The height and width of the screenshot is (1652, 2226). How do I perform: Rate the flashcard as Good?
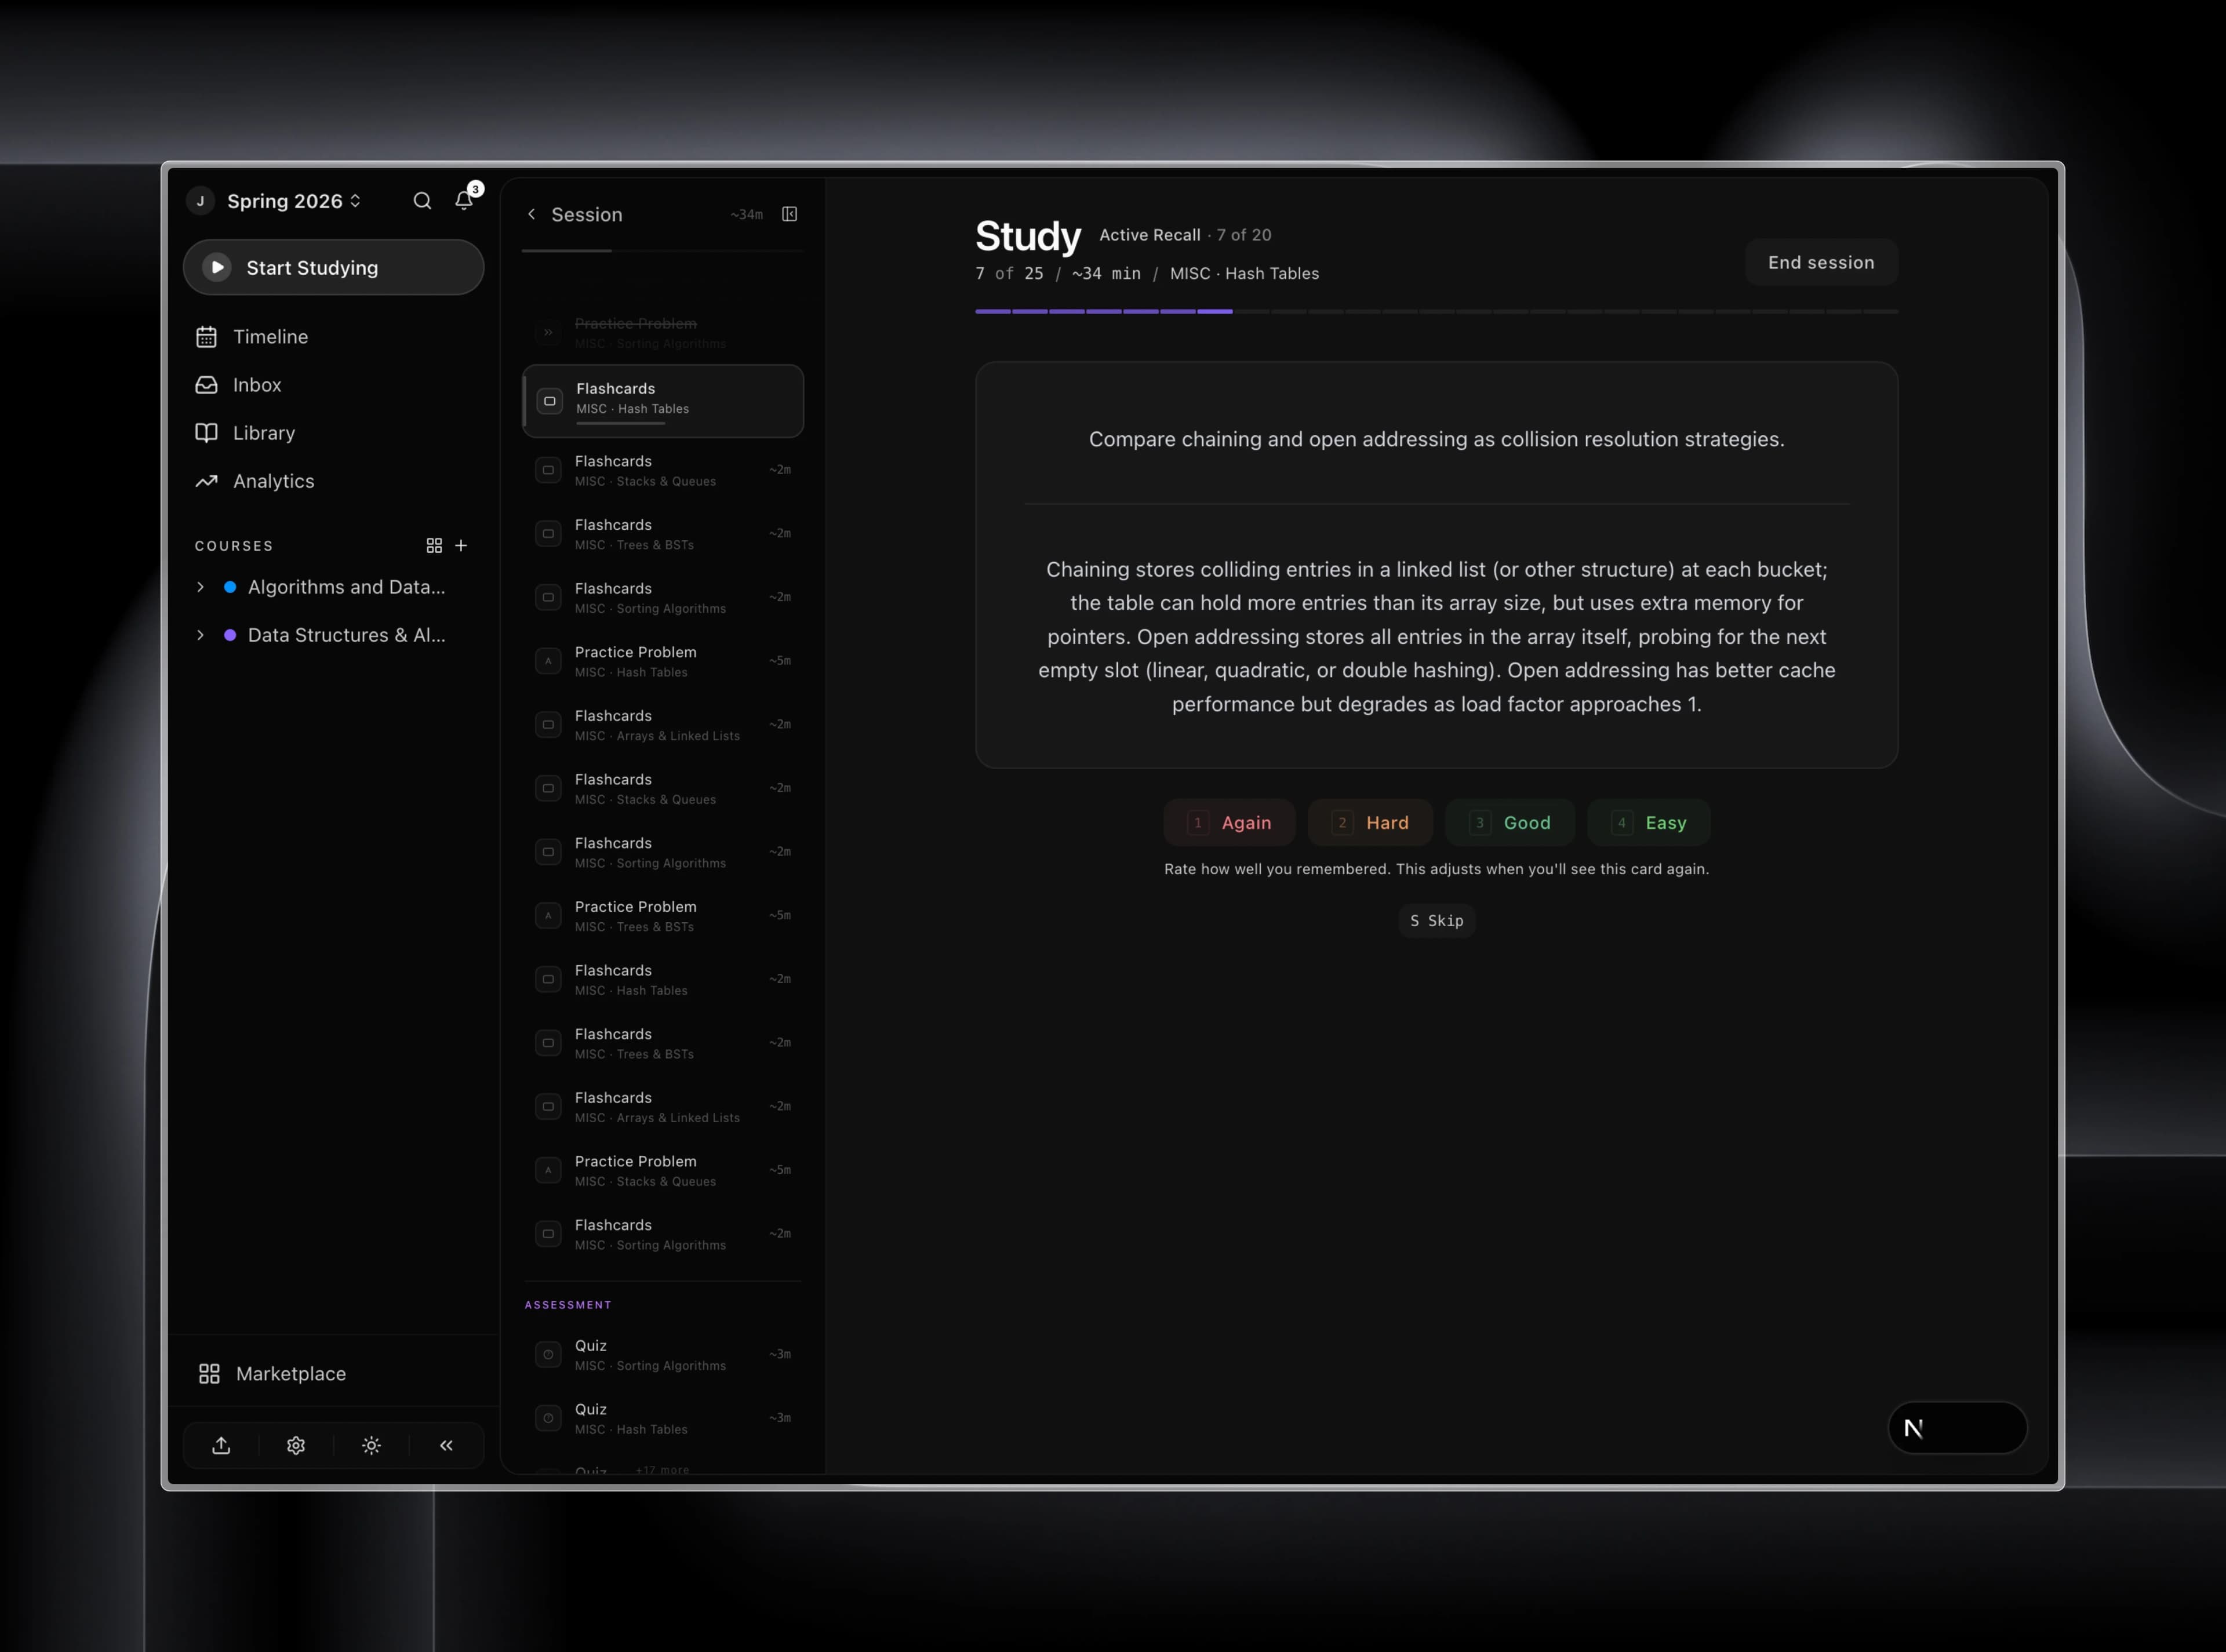[x=1510, y=822]
